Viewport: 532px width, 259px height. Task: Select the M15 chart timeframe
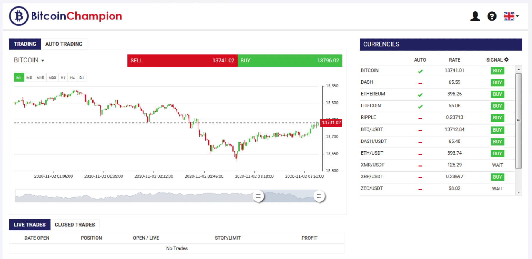pos(40,77)
